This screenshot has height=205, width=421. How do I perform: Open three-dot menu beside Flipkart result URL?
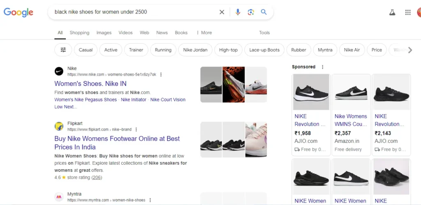(136, 129)
